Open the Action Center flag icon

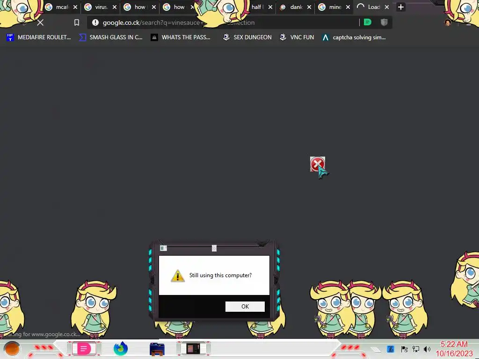click(x=405, y=349)
